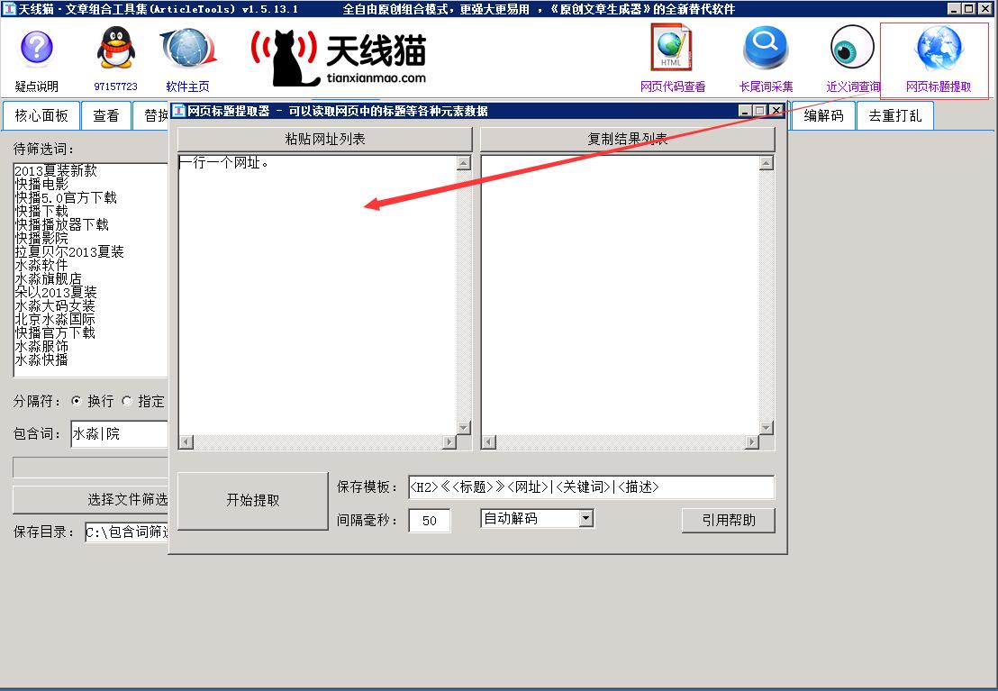Image resolution: width=998 pixels, height=691 pixels.
Task: Switch to the 编解码 tab
Action: coord(823,115)
